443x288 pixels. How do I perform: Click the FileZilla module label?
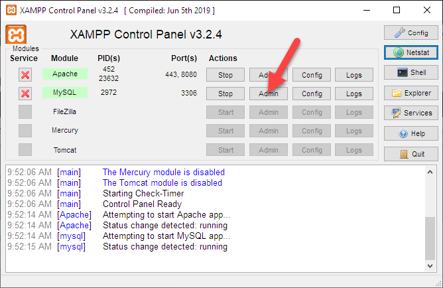coord(64,111)
